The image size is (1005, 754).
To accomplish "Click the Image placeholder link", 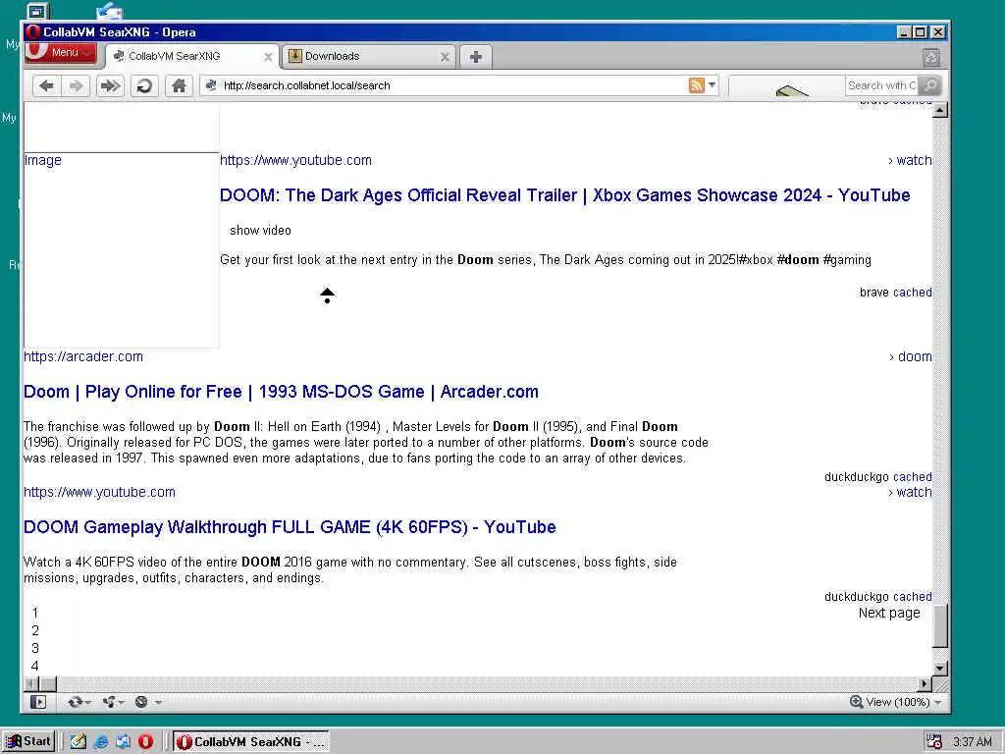I will pos(43,160).
